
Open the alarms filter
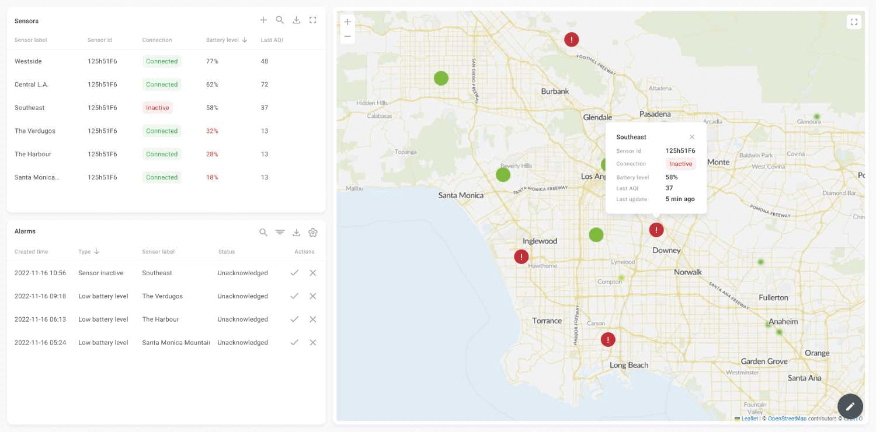(280, 231)
